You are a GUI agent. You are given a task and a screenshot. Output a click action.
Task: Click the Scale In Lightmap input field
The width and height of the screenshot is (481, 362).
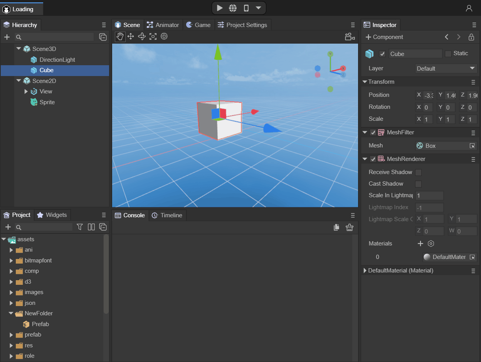[429, 196]
